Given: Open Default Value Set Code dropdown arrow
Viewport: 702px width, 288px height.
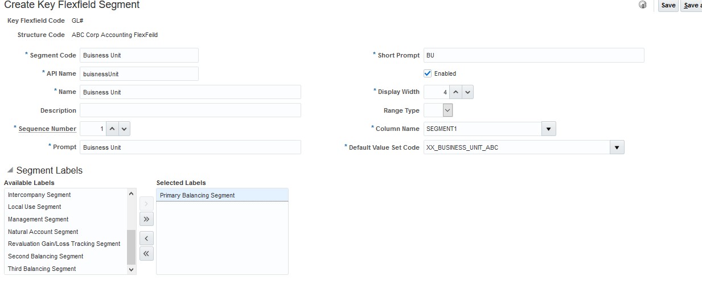Looking at the screenshot, I should click(617, 147).
